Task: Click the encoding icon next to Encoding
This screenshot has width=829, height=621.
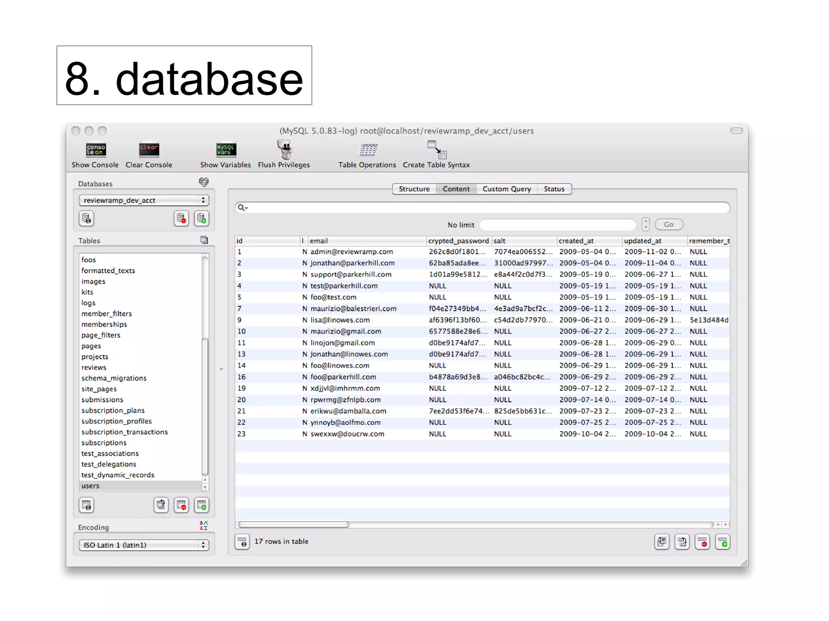Action: pyautogui.click(x=204, y=526)
